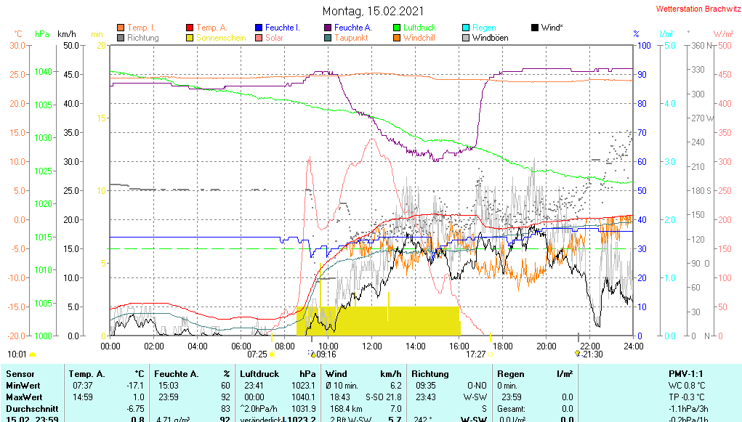742x422 pixels.
Task: Click the yellow Sonnenschein legend swatch
Action: [190, 38]
